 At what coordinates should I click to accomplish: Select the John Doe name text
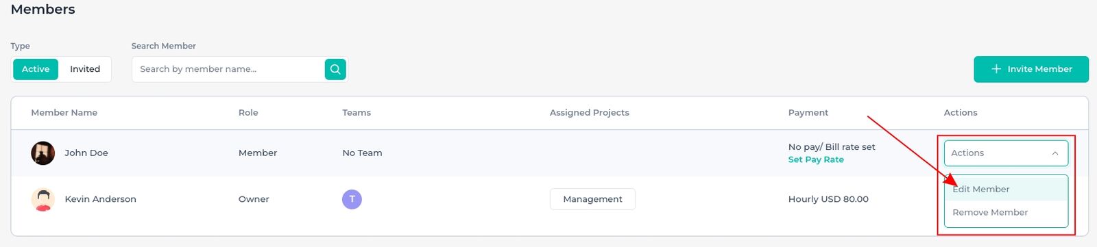point(86,153)
